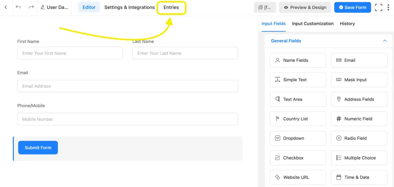The width and height of the screenshot is (394, 187).
Task: Open the History tab
Action: tap(347, 23)
